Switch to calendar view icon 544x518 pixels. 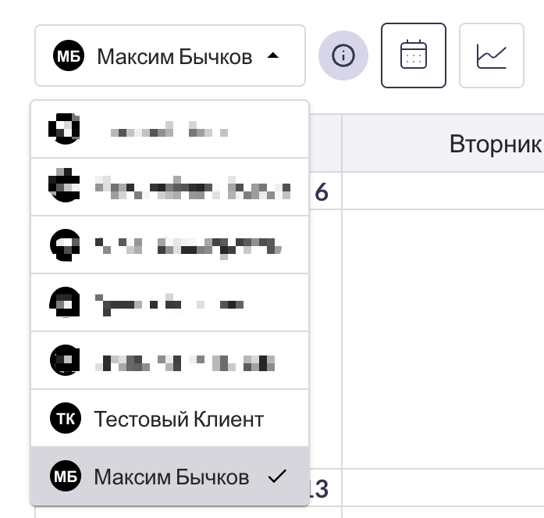(x=413, y=55)
